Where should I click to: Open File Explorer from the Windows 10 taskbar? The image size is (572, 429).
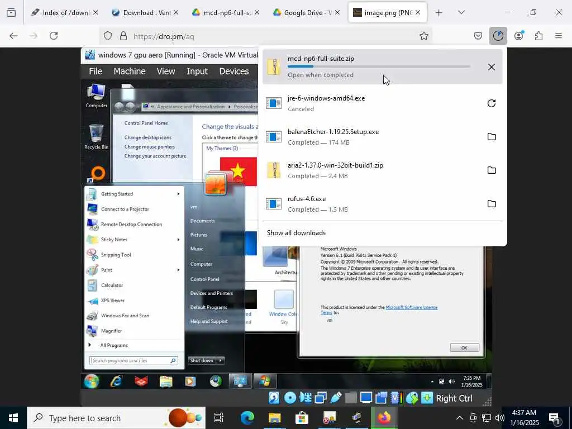275,418
